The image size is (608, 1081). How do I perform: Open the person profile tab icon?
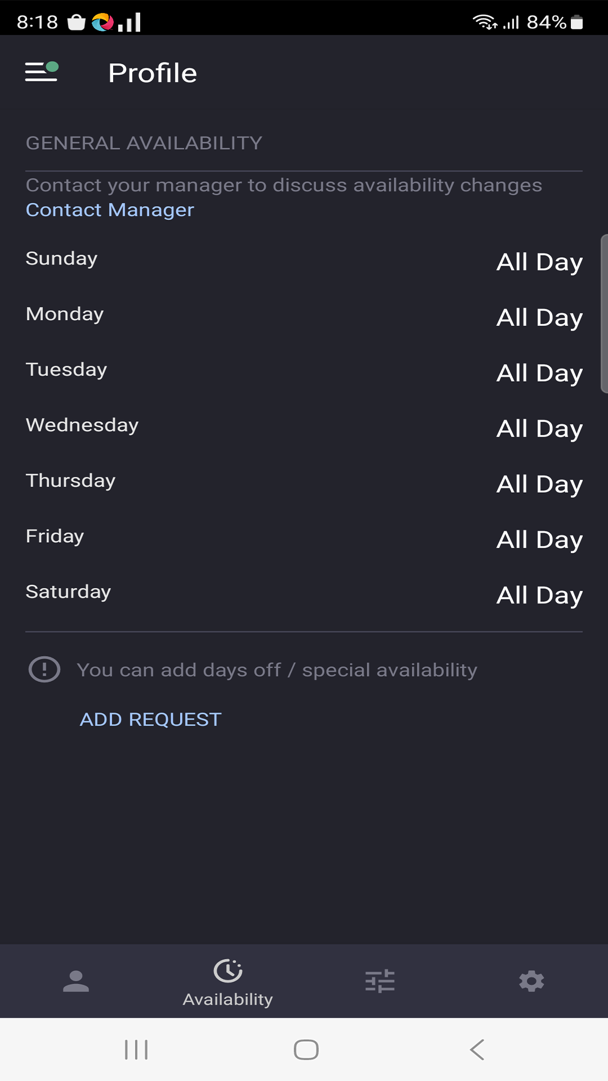pyautogui.click(x=76, y=981)
